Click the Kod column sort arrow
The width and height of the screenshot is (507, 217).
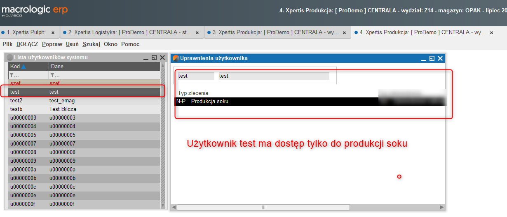23,67
